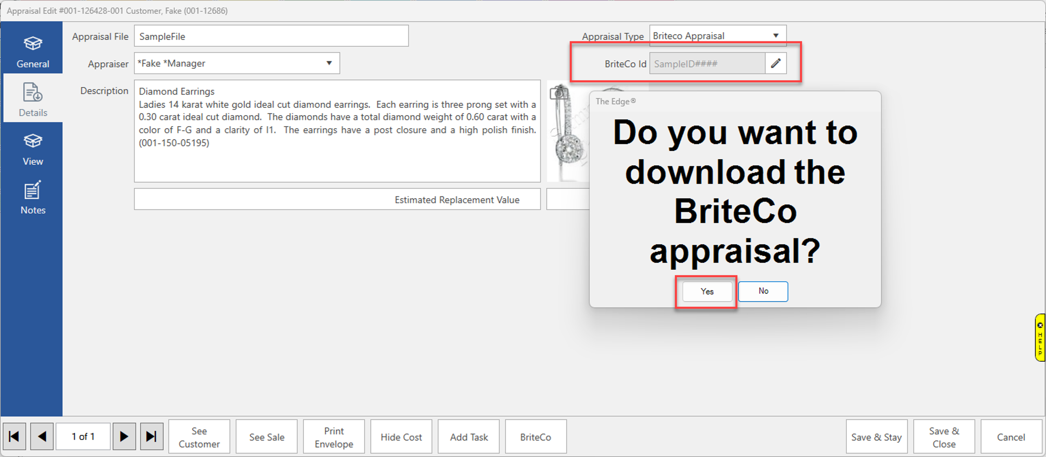Screen dimensions: 1046x457
Task: Jump to the last appraisal record
Action: (x=151, y=436)
